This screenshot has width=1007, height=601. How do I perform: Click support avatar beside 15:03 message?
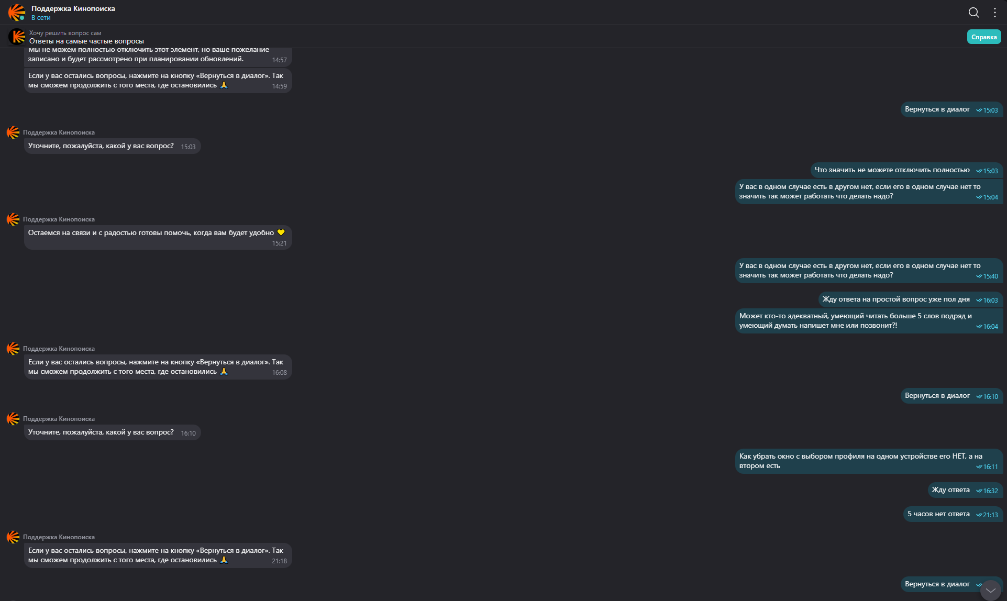pyautogui.click(x=13, y=132)
